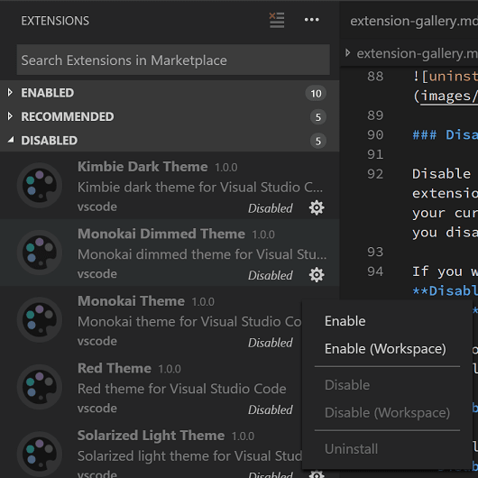Click the Kimbie dark theme description text
This screenshot has height=478, width=478.
[200, 188]
